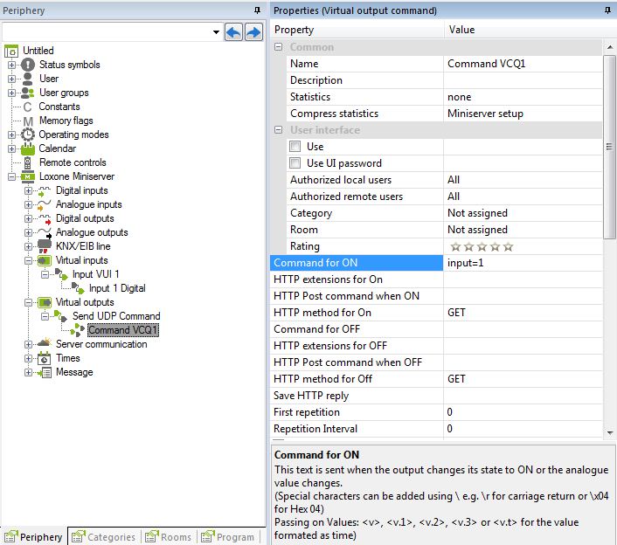
Task: Click the Virtual inputs icon
Action: (44, 260)
